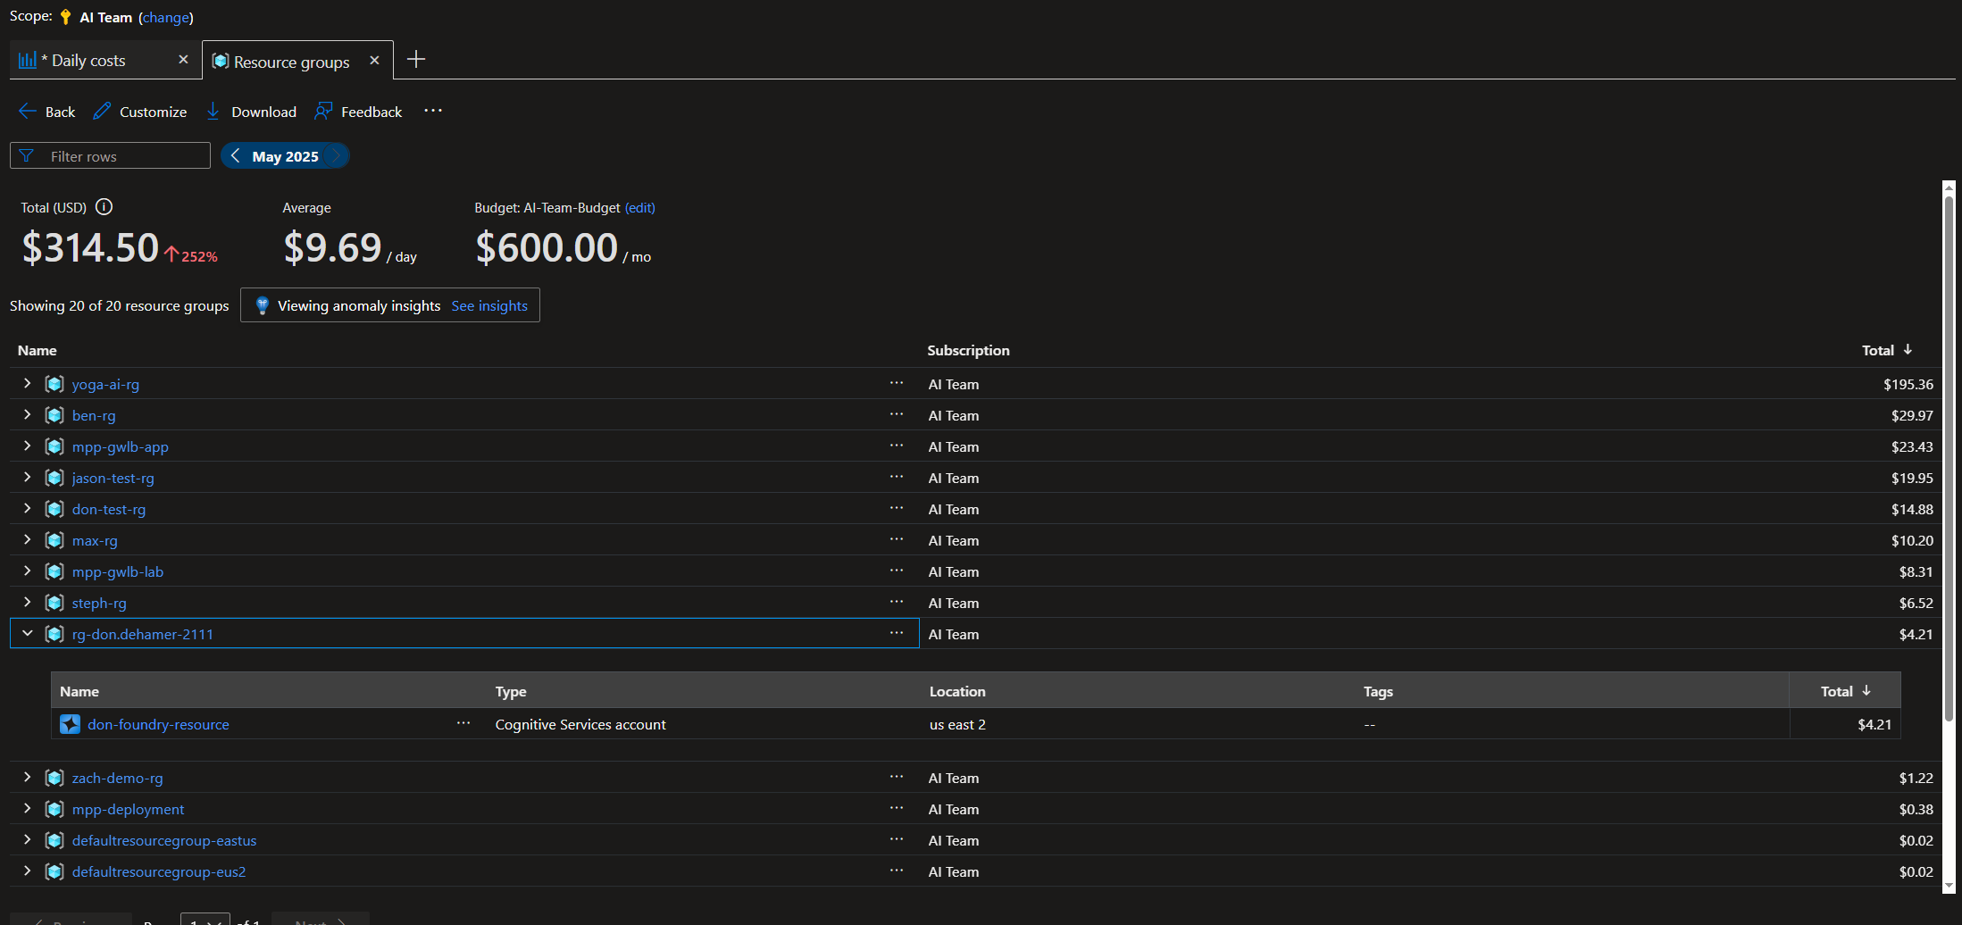Click the Back arrow icon

(x=28, y=112)
